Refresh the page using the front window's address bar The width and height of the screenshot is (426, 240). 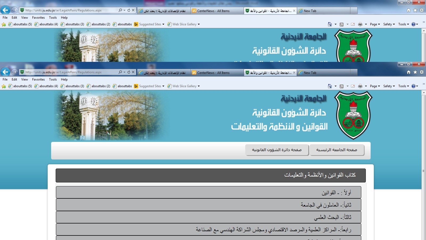pyautogui.click(x=129, y=72)
